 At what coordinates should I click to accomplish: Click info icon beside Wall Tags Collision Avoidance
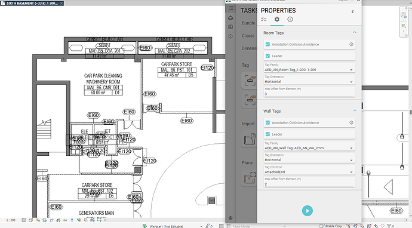(x=351, y=123)
